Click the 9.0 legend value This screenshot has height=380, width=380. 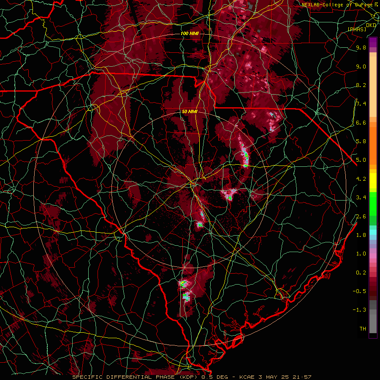[361, 66]
